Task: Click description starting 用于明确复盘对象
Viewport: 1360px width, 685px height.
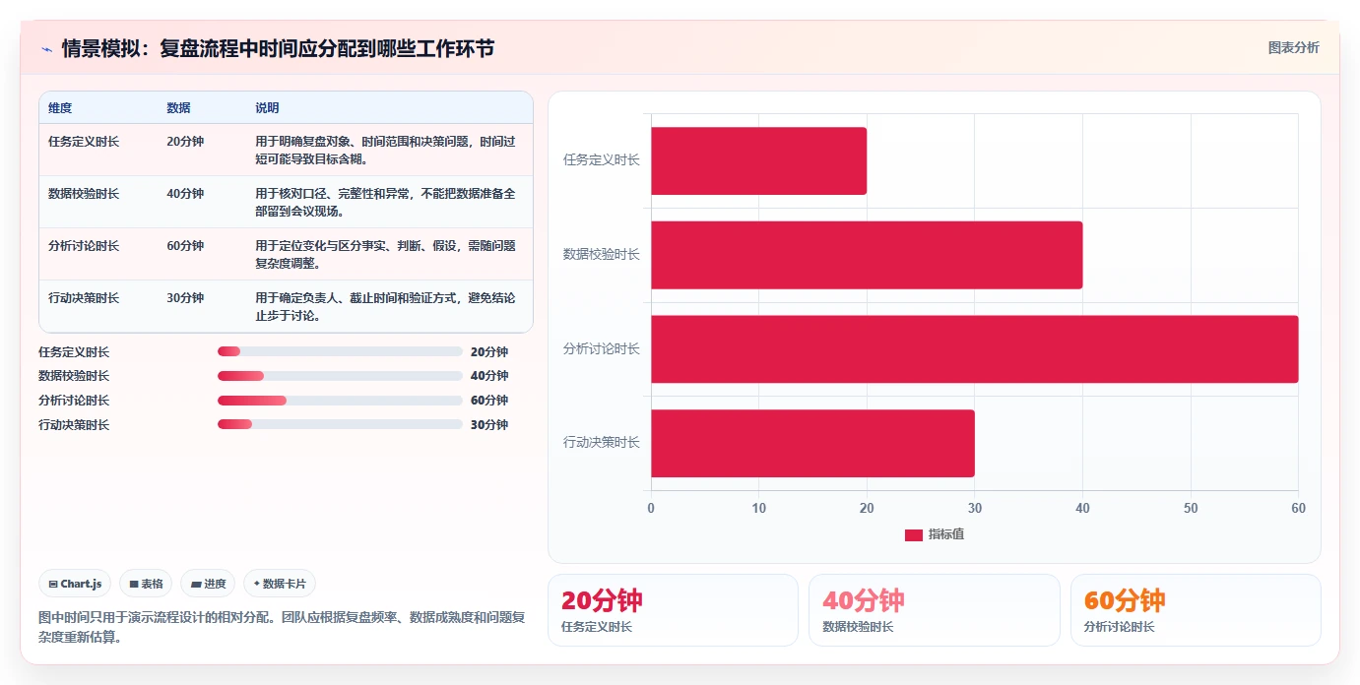Action: (x=385, y=150)
